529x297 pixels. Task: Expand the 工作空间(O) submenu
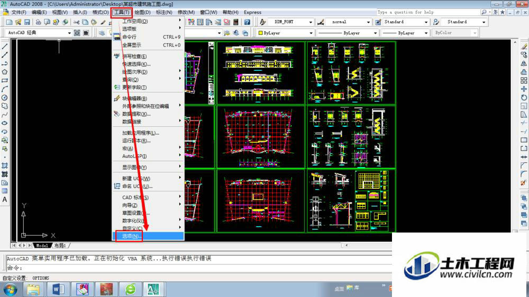click(x=148, y=21)
